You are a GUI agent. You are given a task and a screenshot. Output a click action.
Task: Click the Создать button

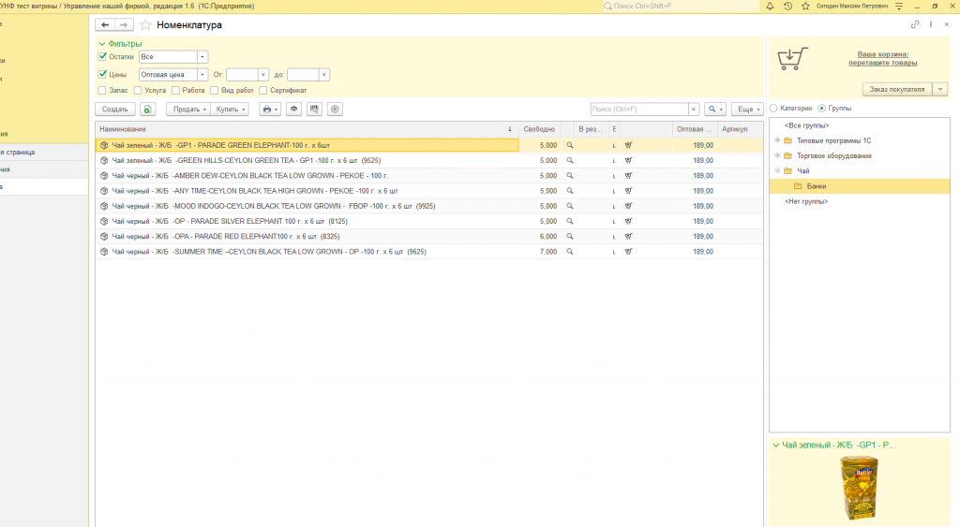[115, 109]
